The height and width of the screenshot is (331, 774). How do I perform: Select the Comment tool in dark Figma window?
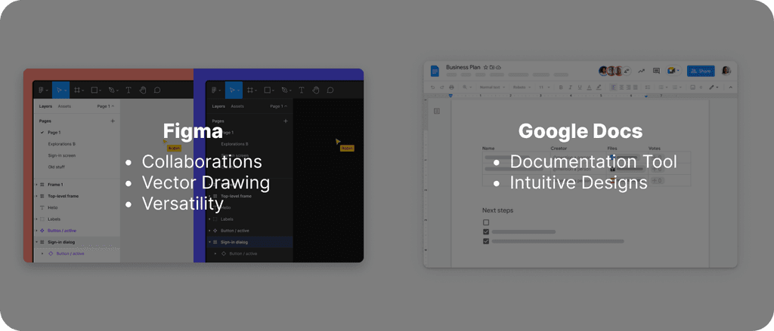click(330, 90)
